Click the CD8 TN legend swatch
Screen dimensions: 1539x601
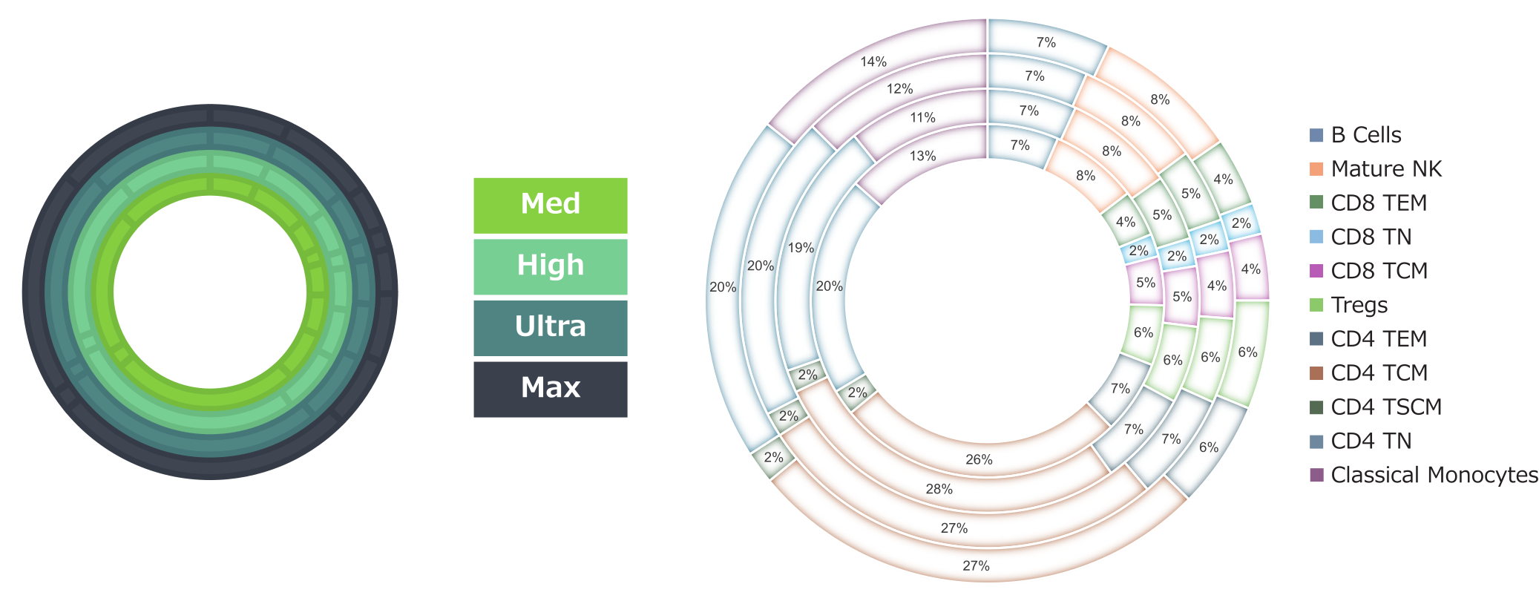[1316, 237]
